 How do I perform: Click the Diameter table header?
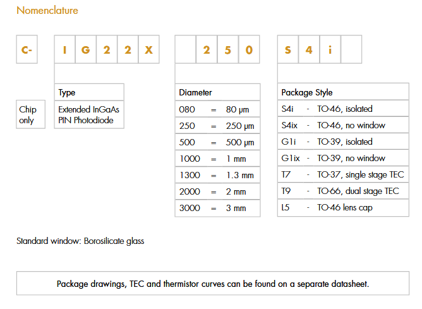(x=217, y=93)
